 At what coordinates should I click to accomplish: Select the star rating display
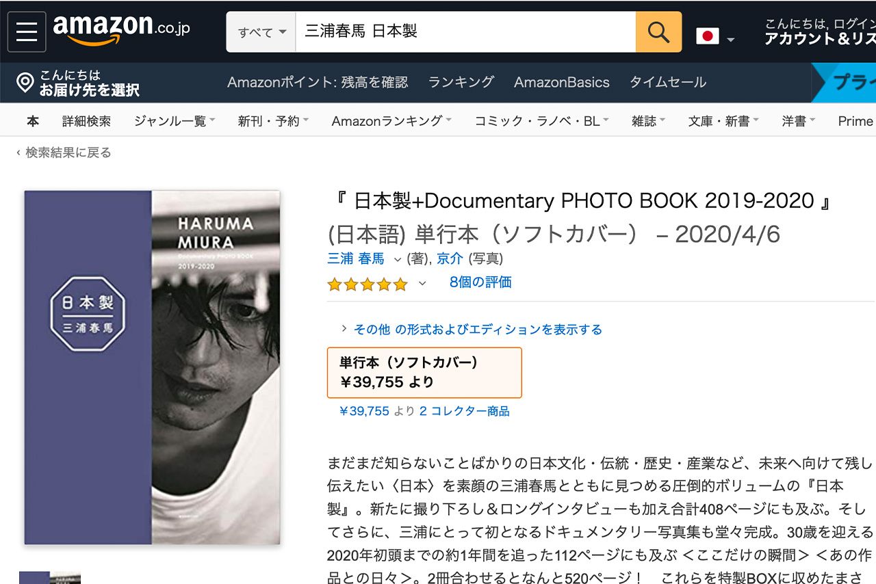click(366, 283)
